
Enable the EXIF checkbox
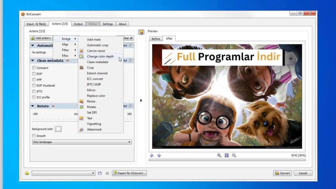click(34, 74)
